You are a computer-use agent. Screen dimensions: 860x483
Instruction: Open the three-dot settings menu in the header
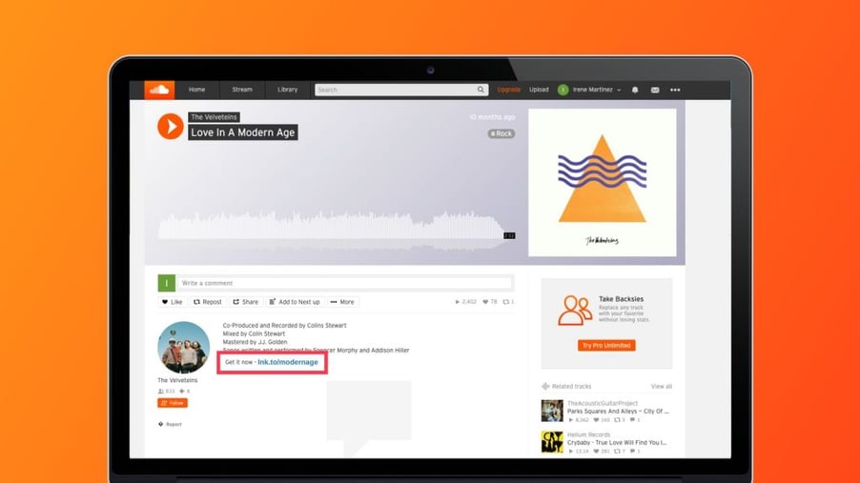(675, 90)
